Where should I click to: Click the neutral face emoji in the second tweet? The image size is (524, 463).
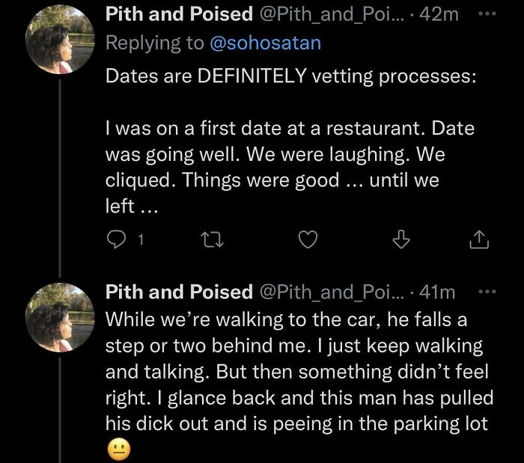[119, 448]
